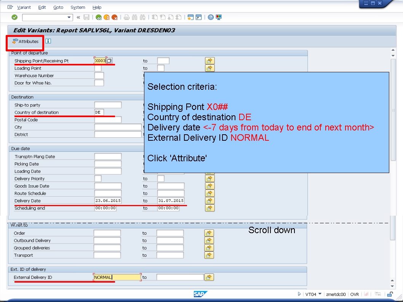
Task: Click the Cancel (red X) toolbar icon
Action: (115, 17)
